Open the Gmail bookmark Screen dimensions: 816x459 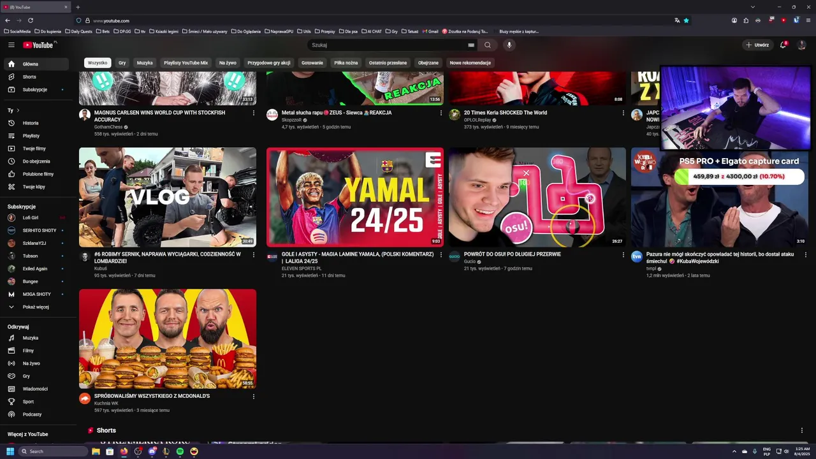(x=431, y=31)
